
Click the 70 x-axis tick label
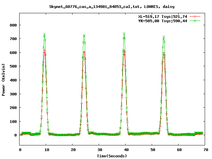tap(206, 150)
